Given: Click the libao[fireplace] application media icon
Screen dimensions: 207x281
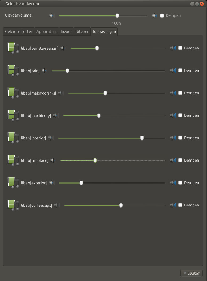Looking at the screenshot, I should (x=13, y=160).
